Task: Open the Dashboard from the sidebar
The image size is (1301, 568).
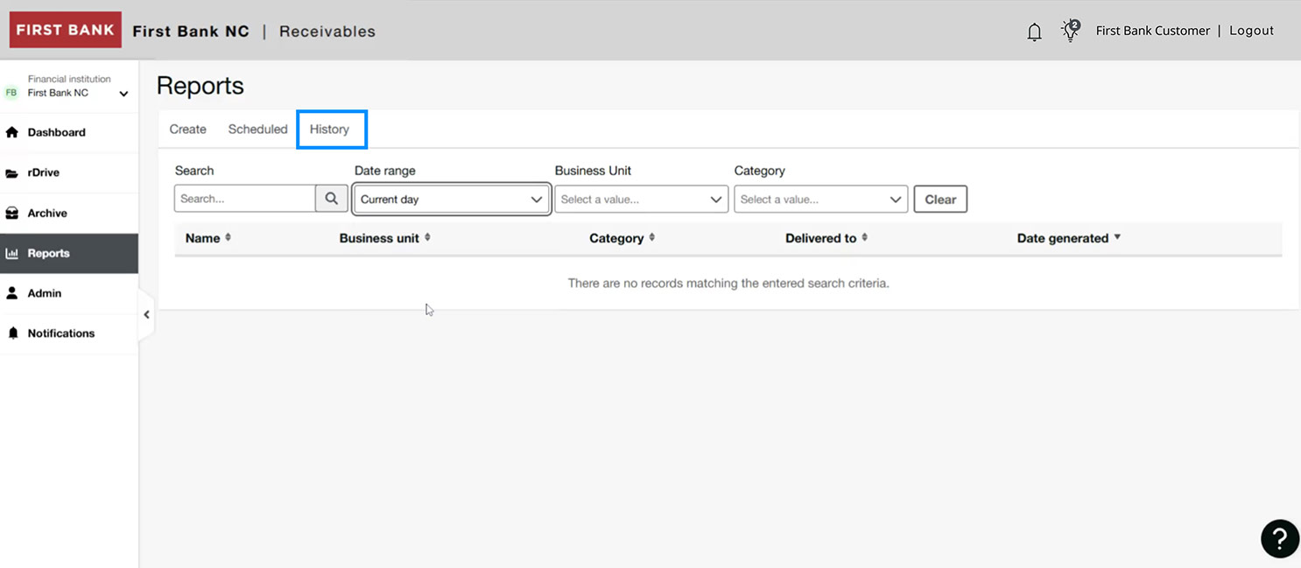Action: coord(56,132)
